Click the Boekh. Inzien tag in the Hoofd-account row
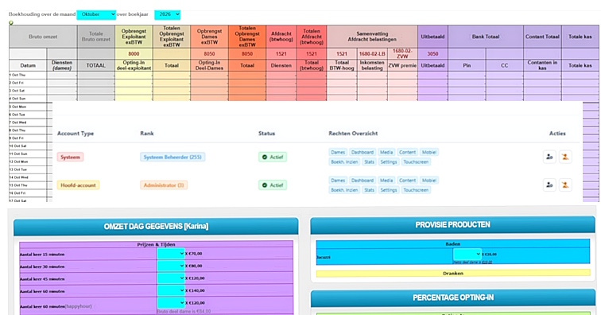601x315 pixels. click(x=344, y=190)
